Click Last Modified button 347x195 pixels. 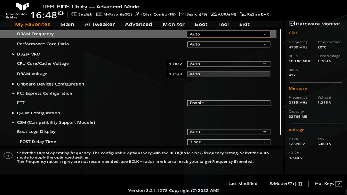[243, 184]
